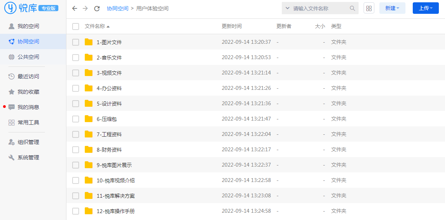Open the 6-压缩包 folder icon
445x220 pixels.
point(89,119)
